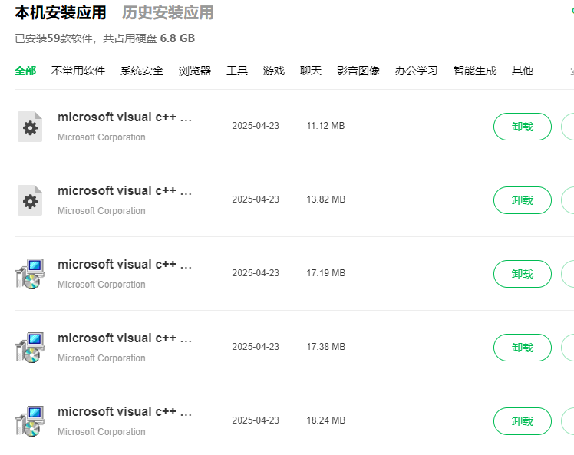
Task: Uninstall the 17.19 MB visual c++ app
Action: pyautogui.click(x=523, y=274)
